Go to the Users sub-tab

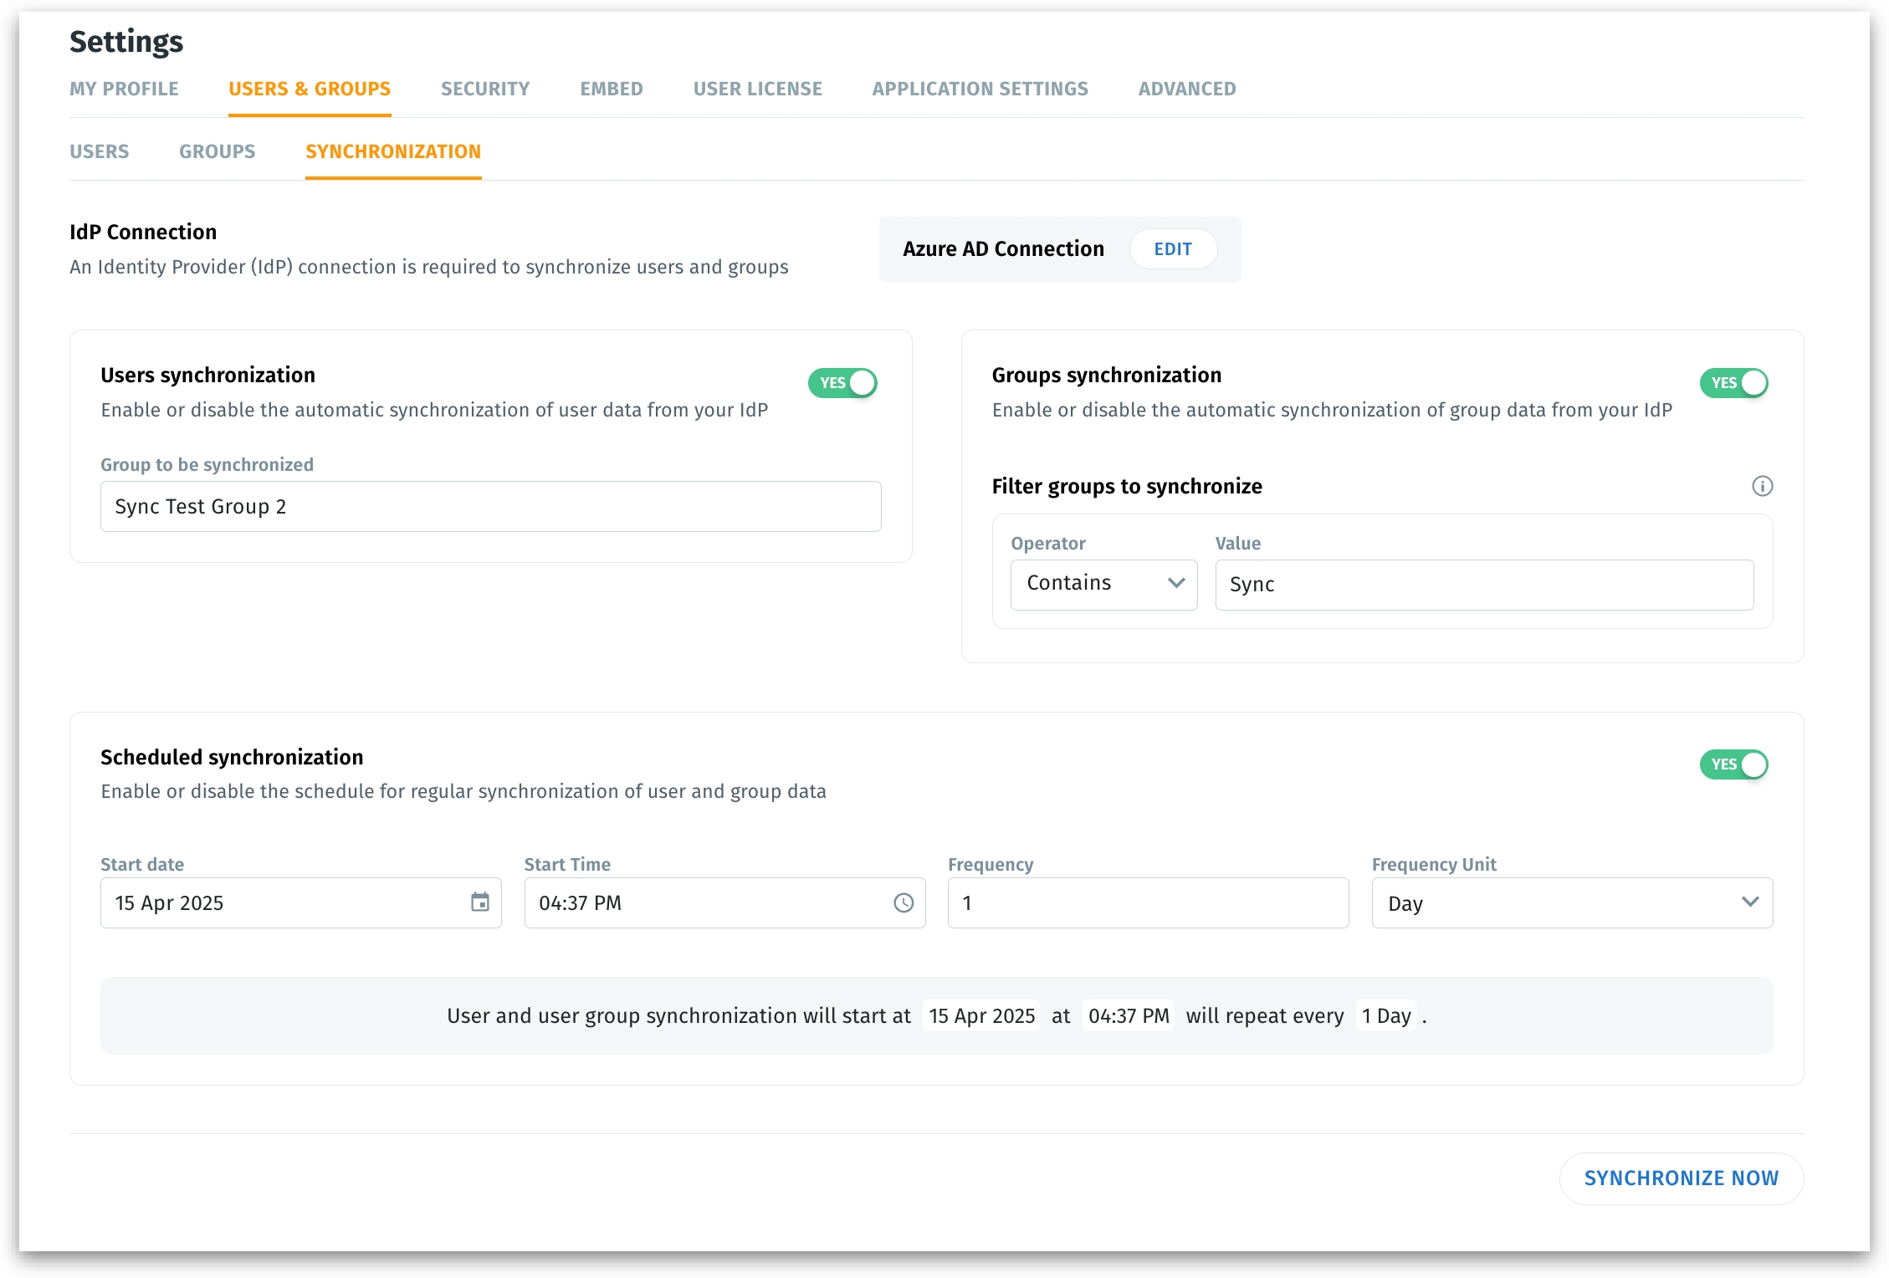coord(99,151)
